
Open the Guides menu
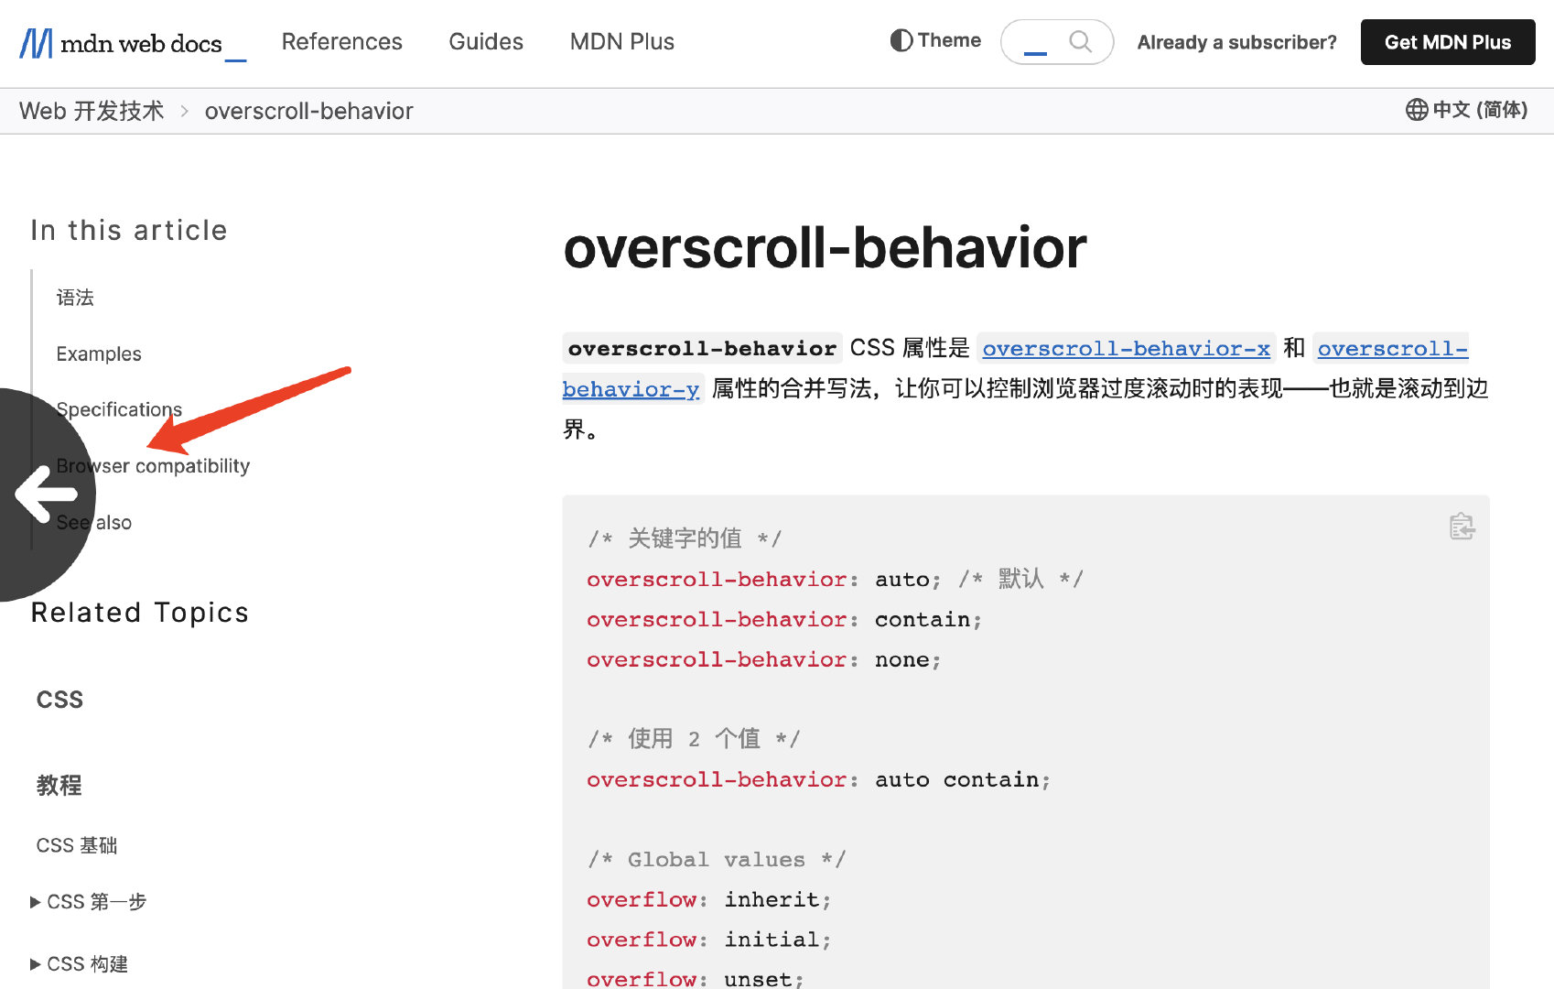486,42
